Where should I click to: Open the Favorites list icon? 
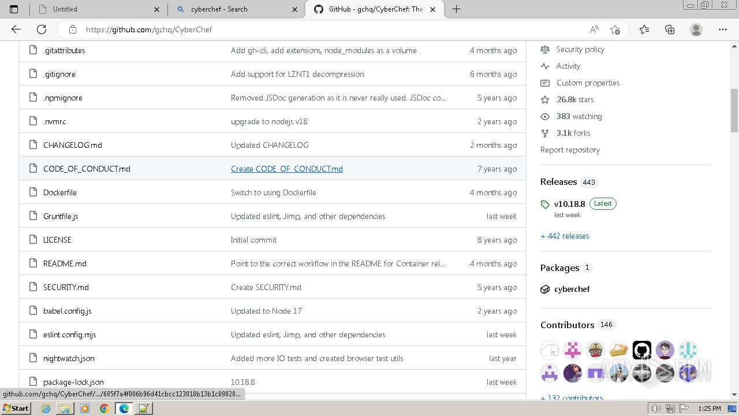(644, 29)
